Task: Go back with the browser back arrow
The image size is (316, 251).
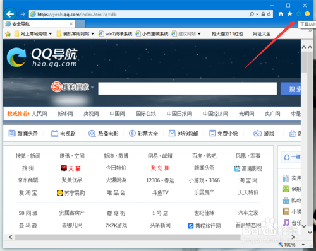Action: [x=10, y=15]
